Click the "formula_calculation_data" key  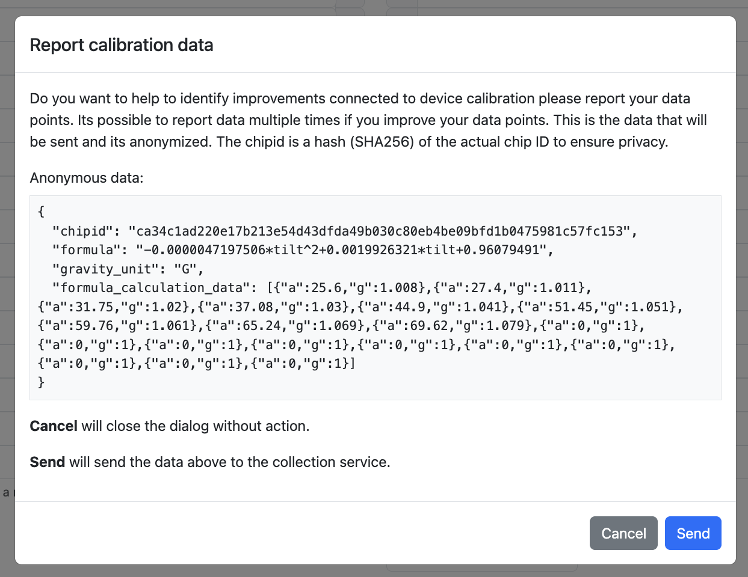pos(155,288)
